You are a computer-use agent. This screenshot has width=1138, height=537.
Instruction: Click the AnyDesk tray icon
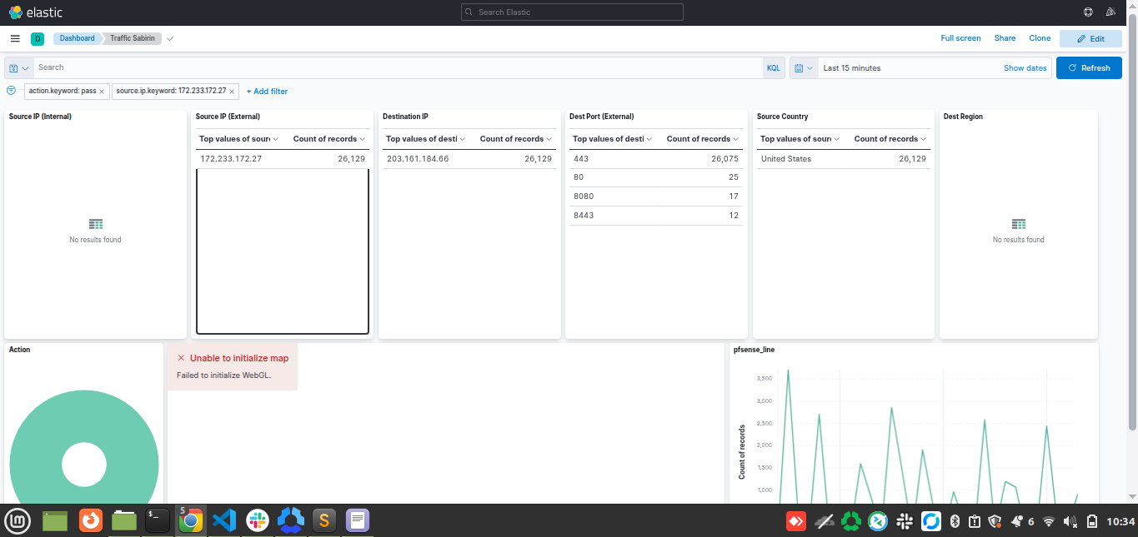point(797,522)
